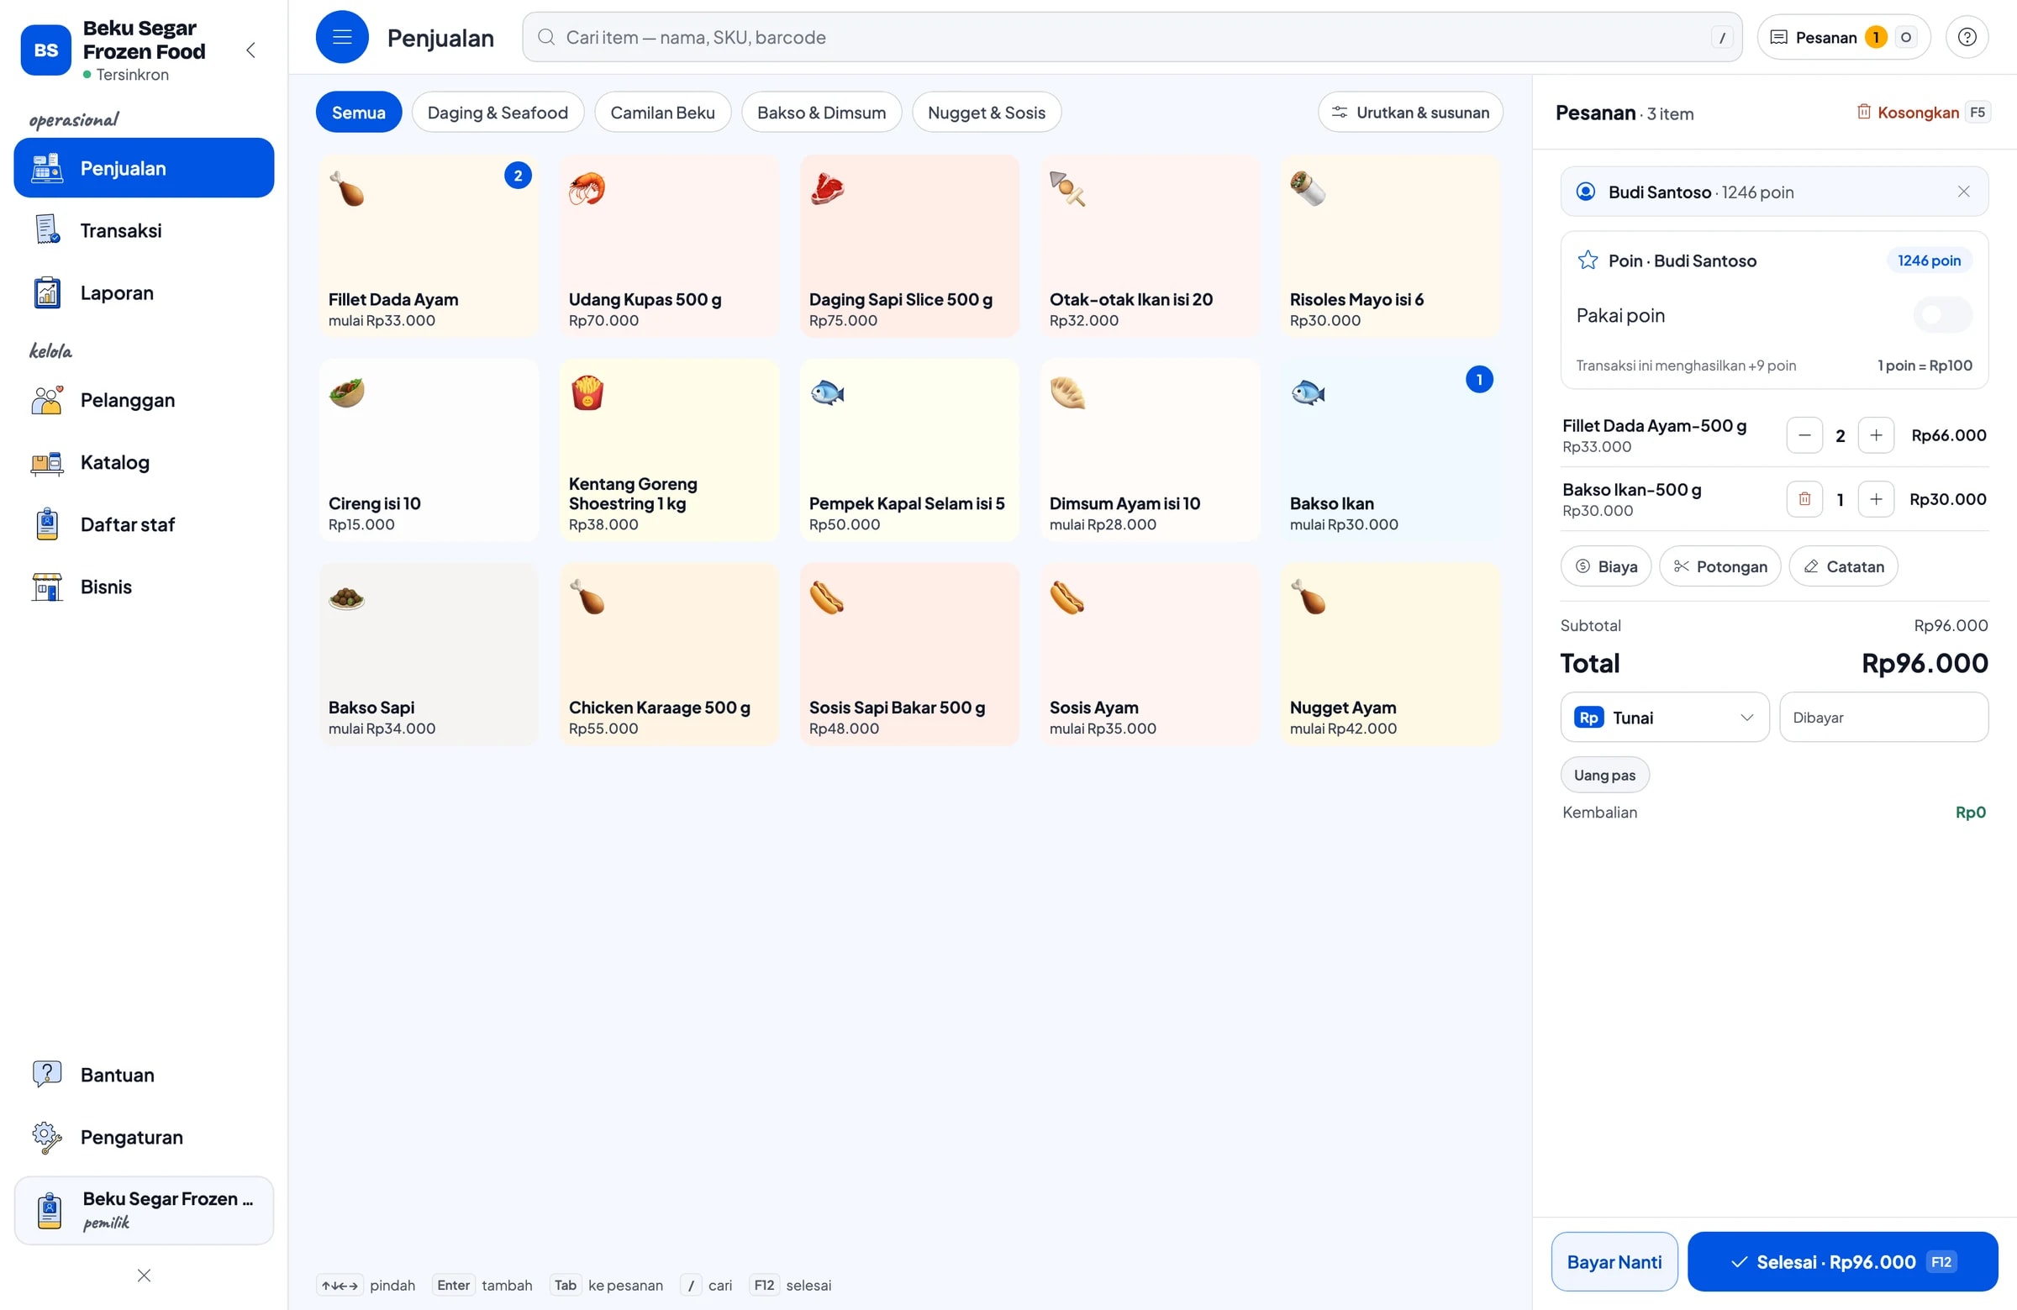Collapse the sidebar with the chevron
This screenshot has width=2017, height=1310.
click(x=250, y=50)
